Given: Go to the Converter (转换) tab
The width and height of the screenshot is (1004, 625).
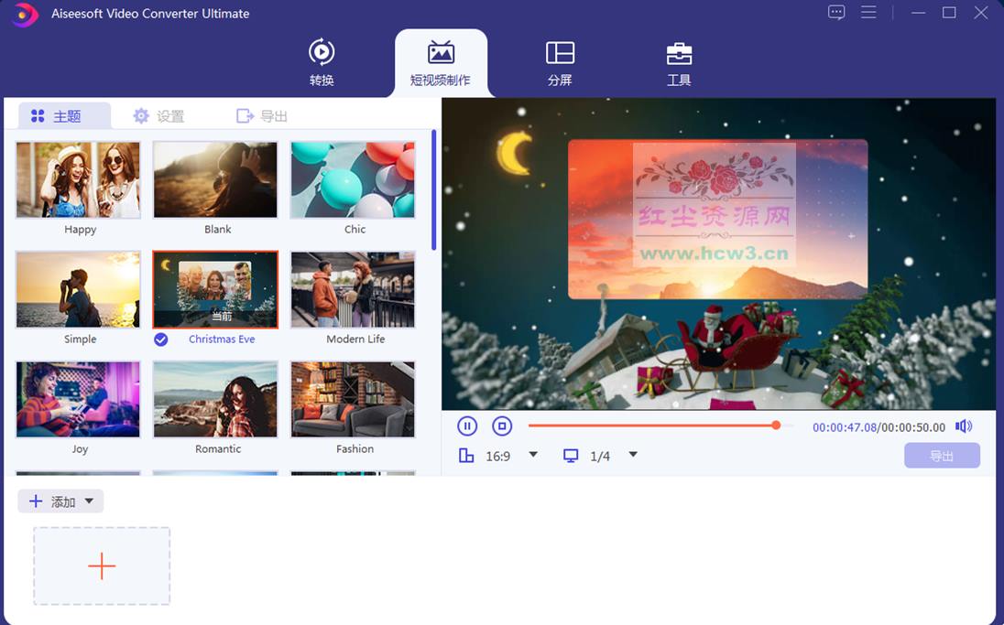Looking at the screenshot, I should tap(322, 63).
